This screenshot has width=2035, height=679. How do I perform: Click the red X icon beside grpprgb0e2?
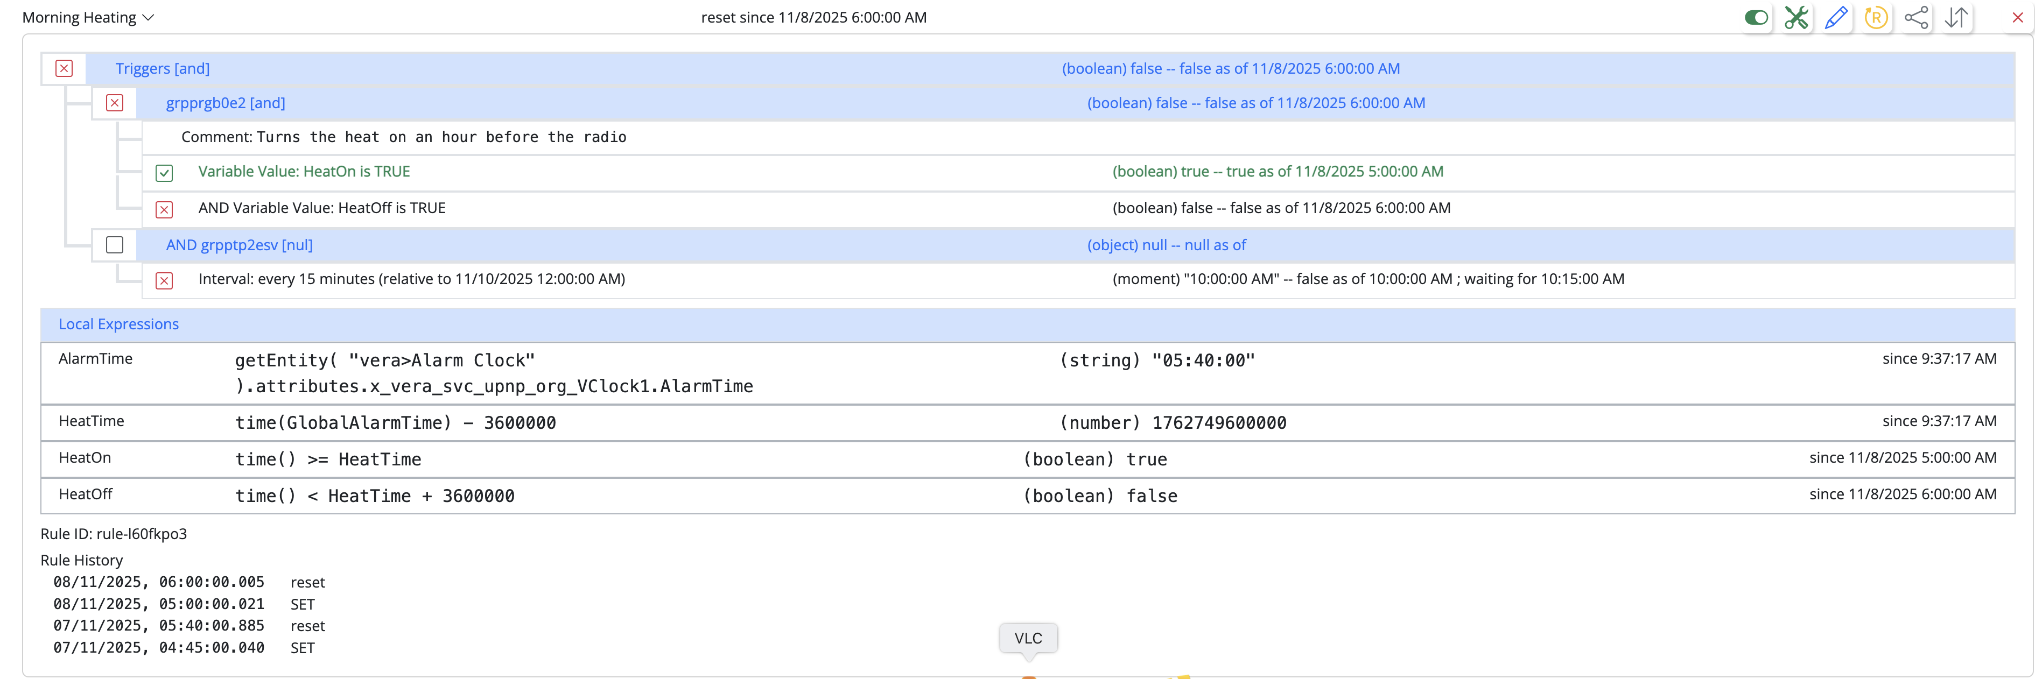tap(115, 103)
